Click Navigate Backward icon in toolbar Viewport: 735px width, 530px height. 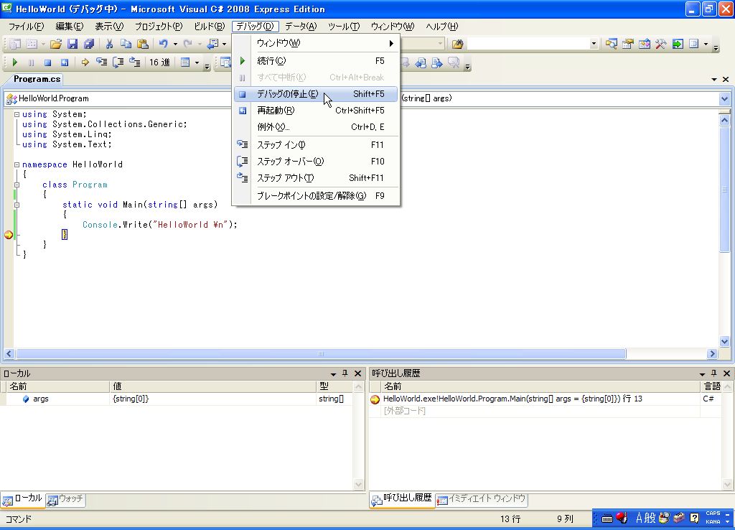coord(212,44)
